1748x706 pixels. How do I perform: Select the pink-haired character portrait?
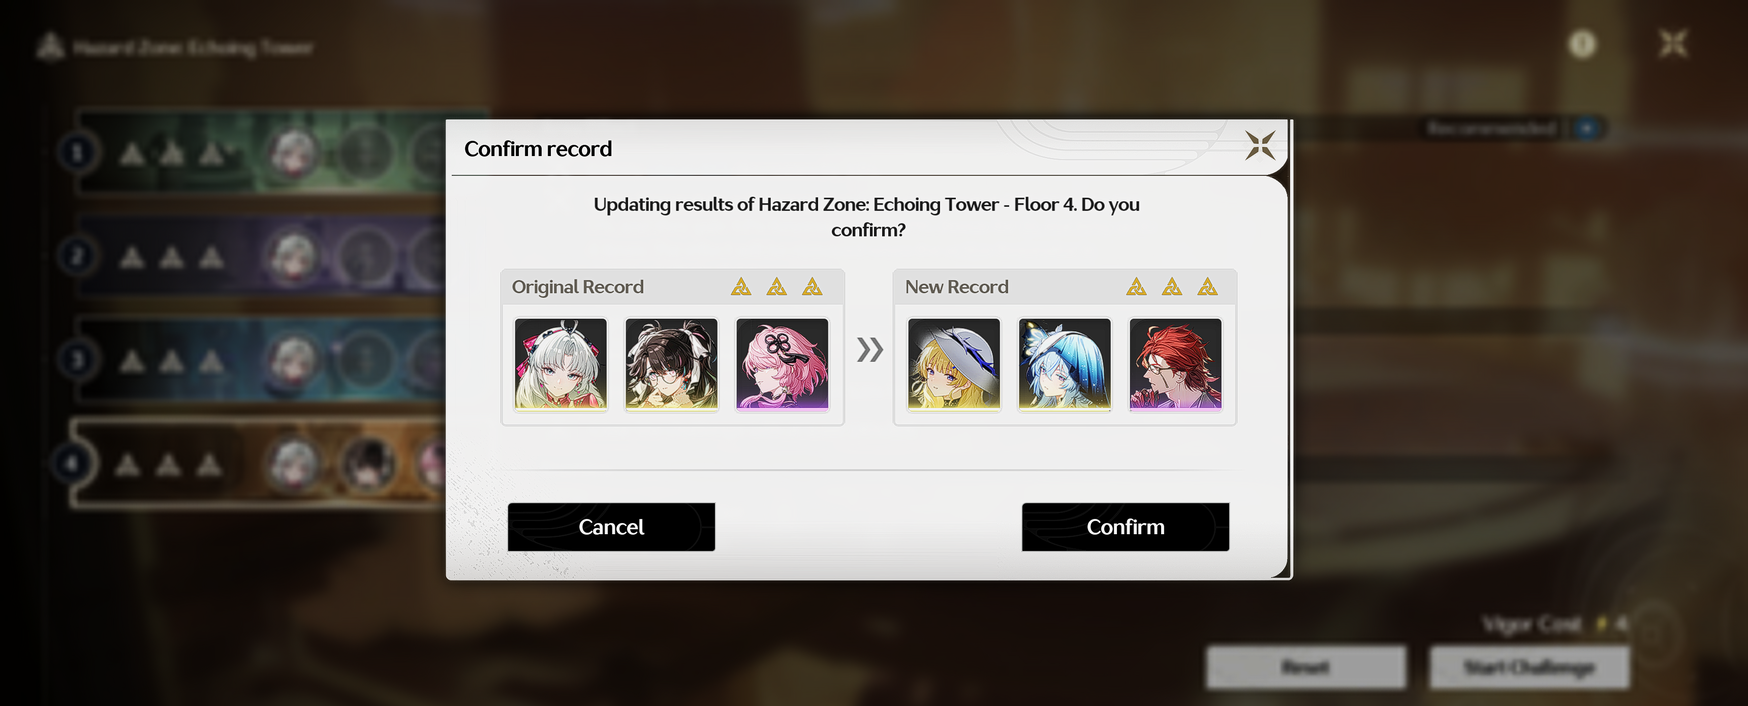(x=783, y=364)
